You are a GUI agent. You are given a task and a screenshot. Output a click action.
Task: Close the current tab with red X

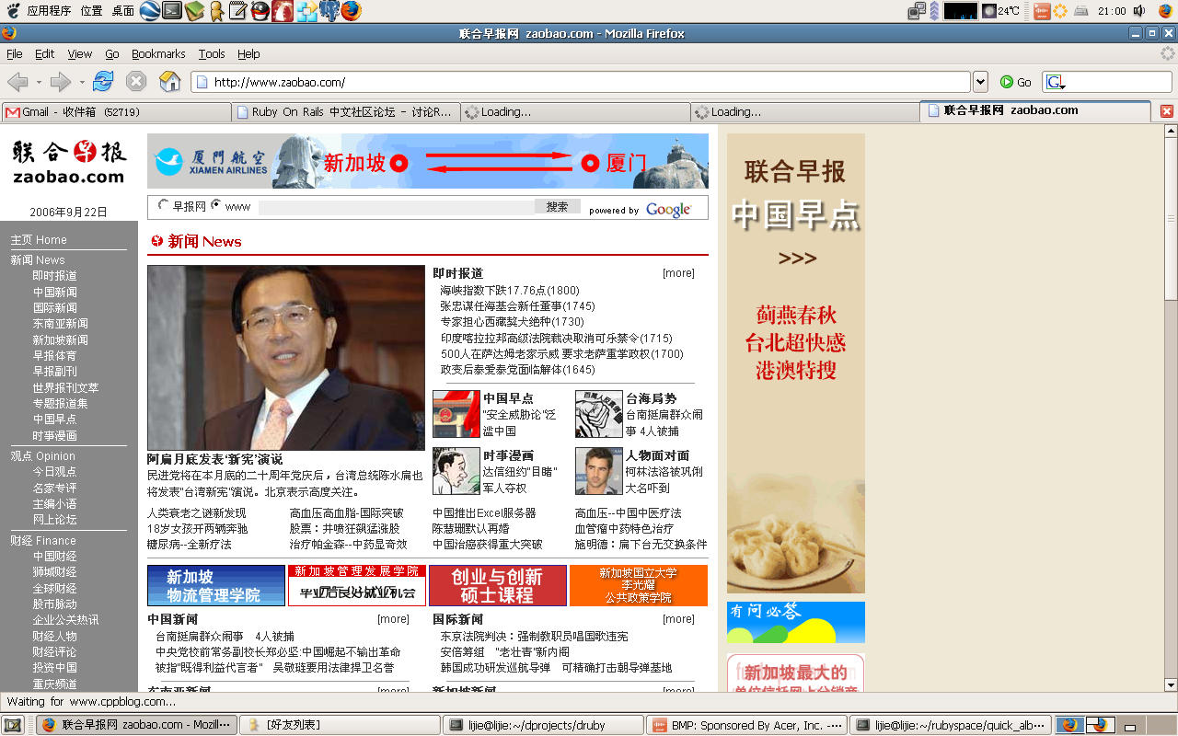(1166, 111)
